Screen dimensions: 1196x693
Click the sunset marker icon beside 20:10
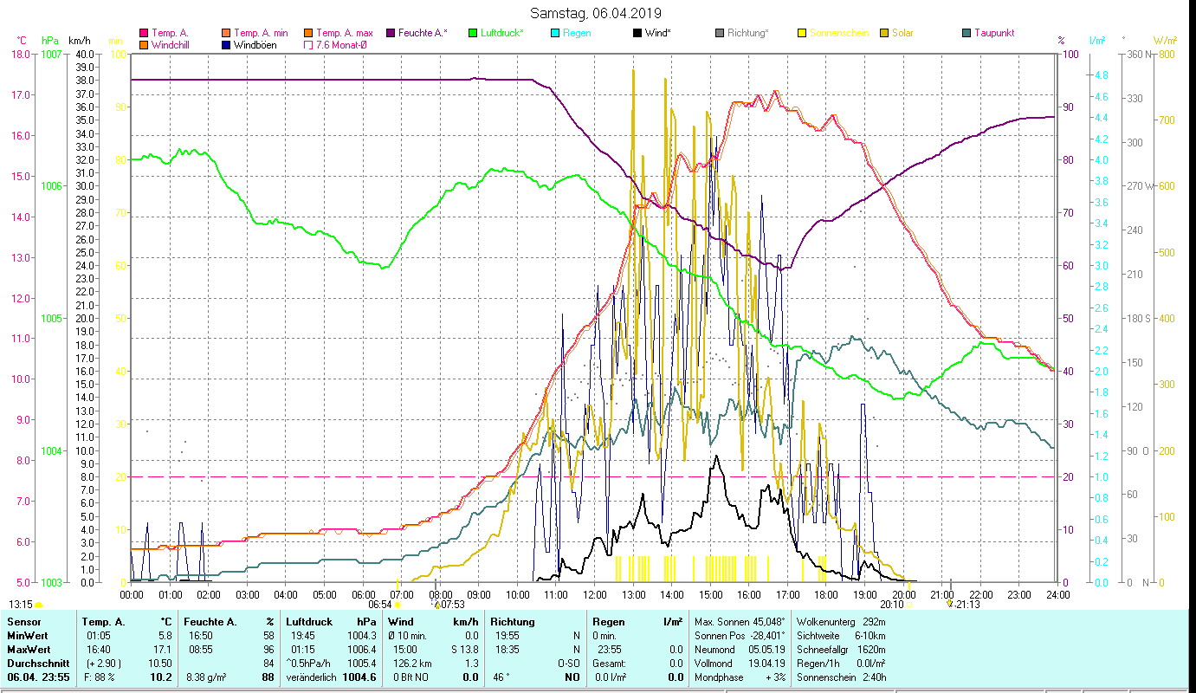pyautogui.click(x=909, y=605)
